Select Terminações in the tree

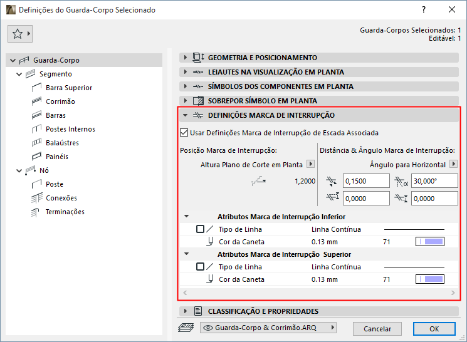pos(65,212)
